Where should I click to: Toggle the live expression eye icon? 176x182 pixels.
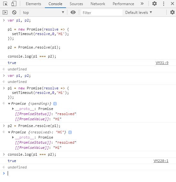pos(73,12)
